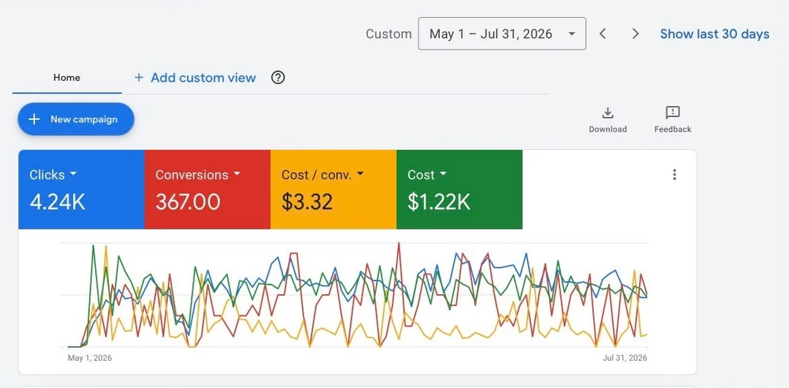Click the Jul 31, 2026 axis label
Screen dimensions: 789x388
click(625, 359)
